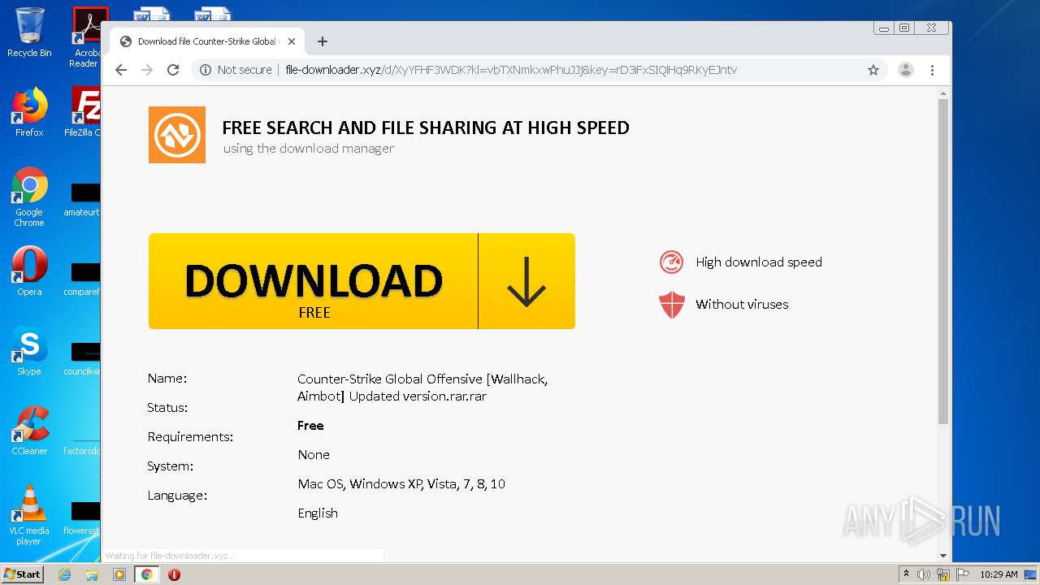Click the heading FREE SEARCH AND FILE SHARING
This screenshot has width=1040, height=585.
pos(426,128)
